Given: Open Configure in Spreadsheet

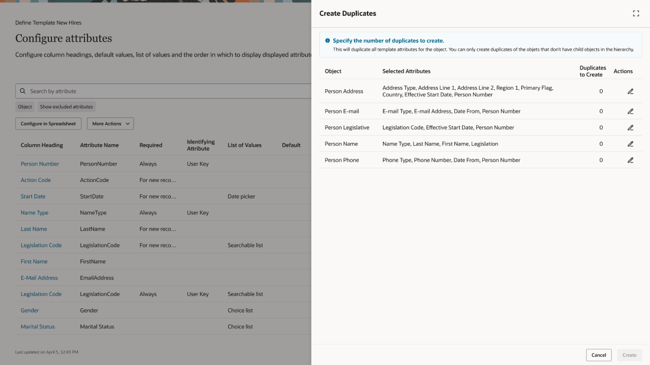Looking at the screenshot, I should pyautogui.click(x=48, y=123).
